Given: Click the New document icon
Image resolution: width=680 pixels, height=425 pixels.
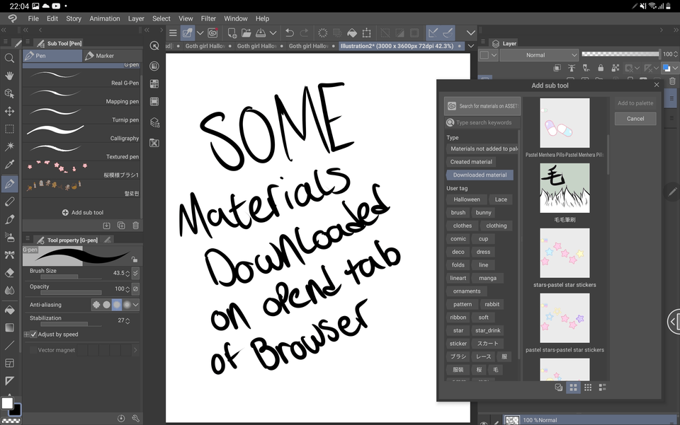Looking at the screenshot, I should [232, 33].
